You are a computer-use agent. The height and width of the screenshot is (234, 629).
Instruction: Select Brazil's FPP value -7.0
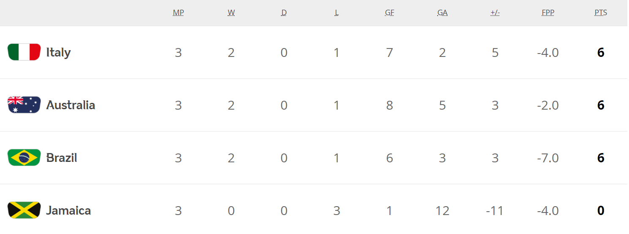coord(548,158)
